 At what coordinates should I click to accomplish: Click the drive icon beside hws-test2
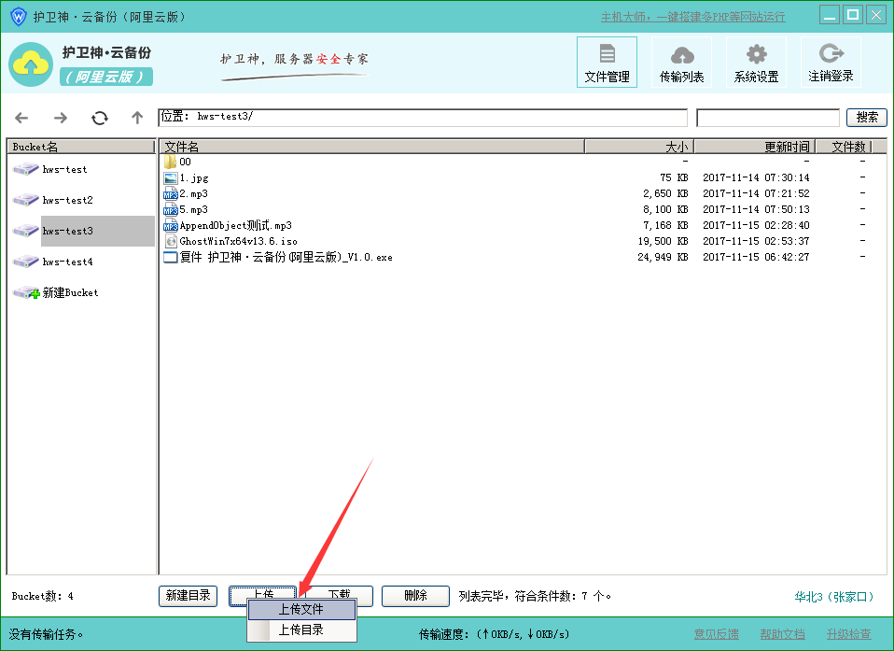point(25,200)
